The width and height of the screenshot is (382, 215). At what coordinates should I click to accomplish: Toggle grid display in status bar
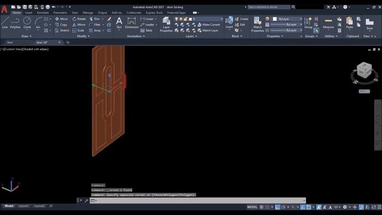point(261,207)
